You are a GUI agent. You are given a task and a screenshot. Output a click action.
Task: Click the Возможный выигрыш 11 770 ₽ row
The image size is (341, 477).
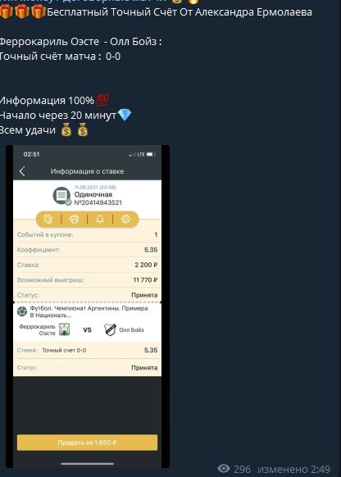click(x=88, y=279)
